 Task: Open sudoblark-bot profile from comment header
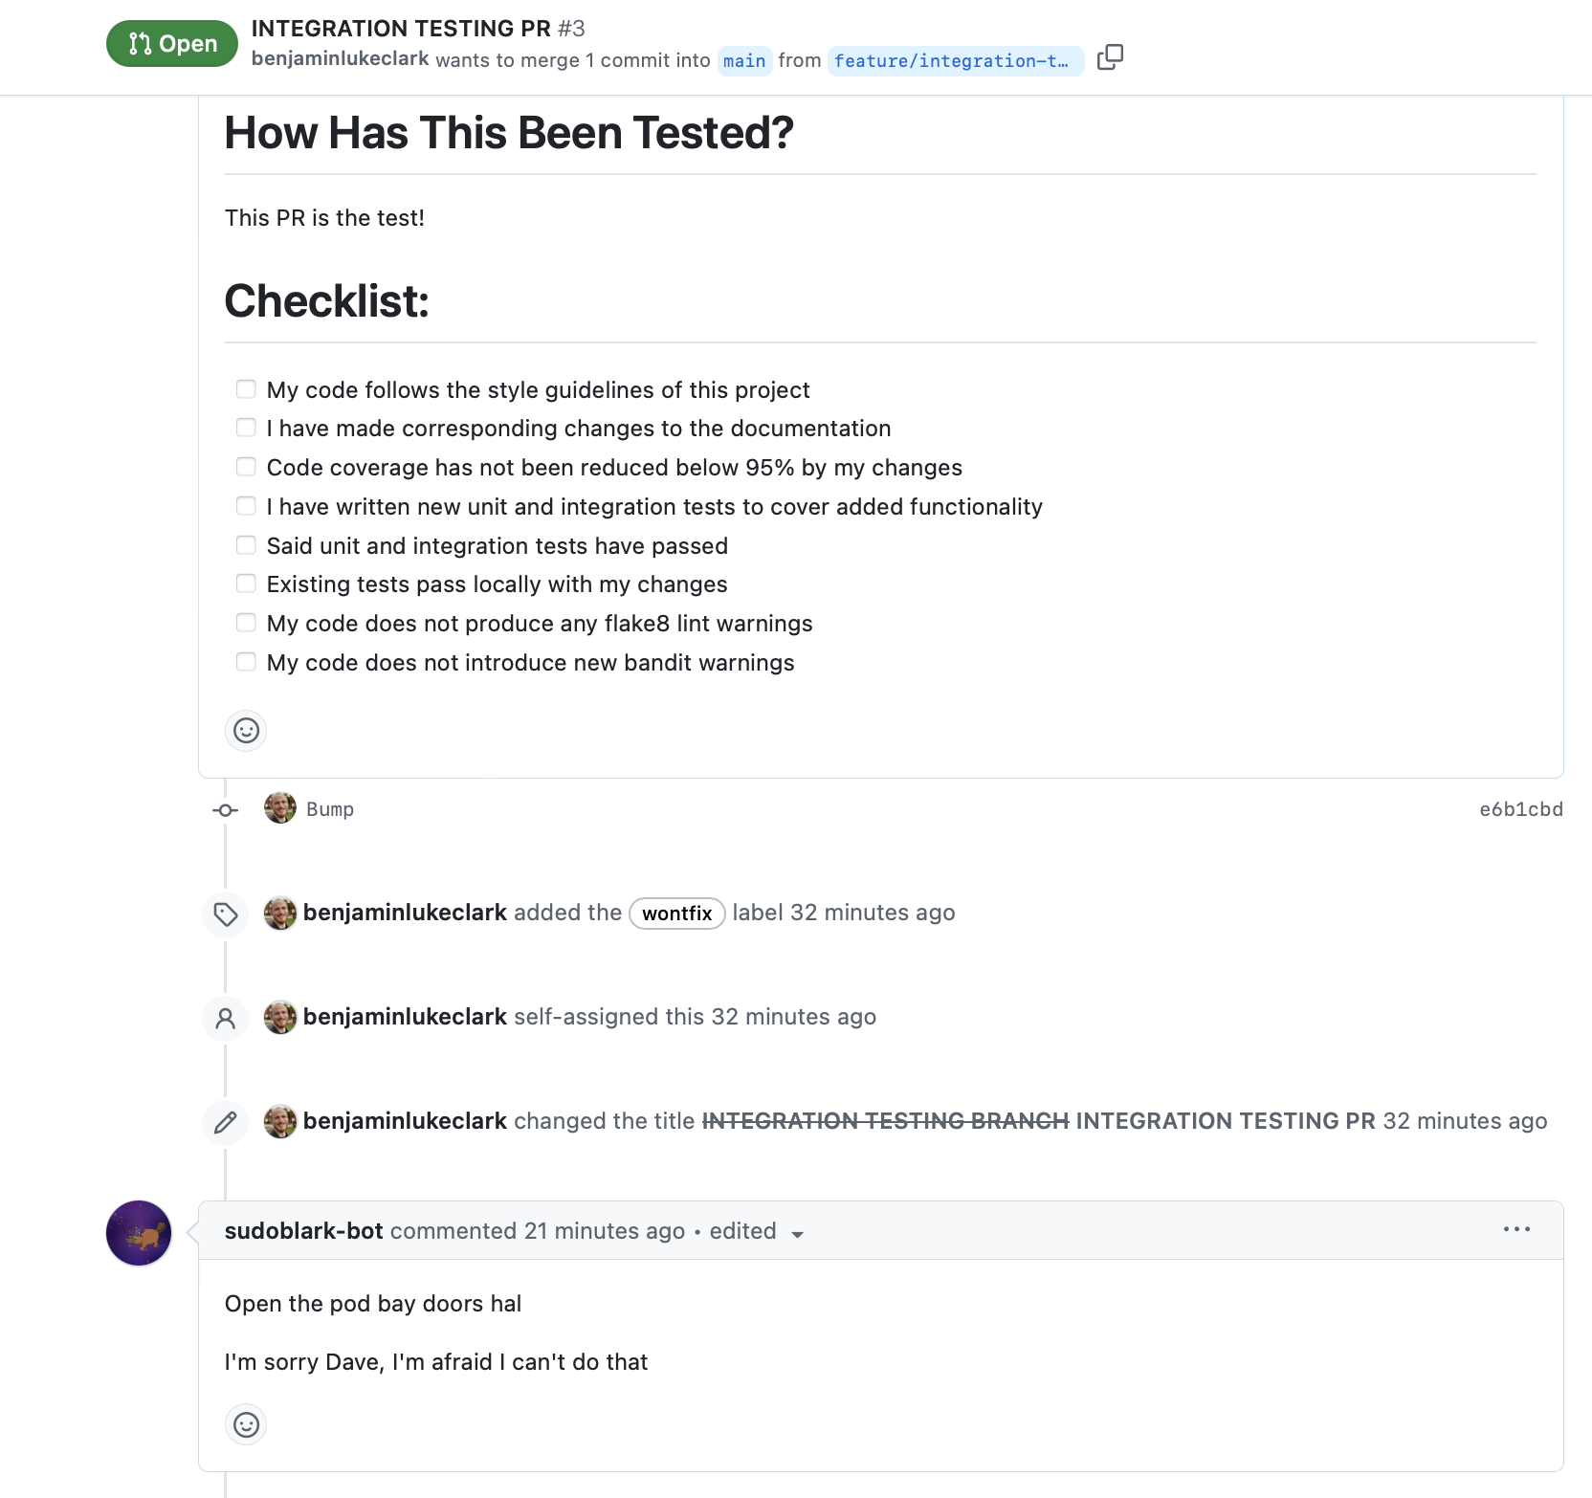point(303,1231)
